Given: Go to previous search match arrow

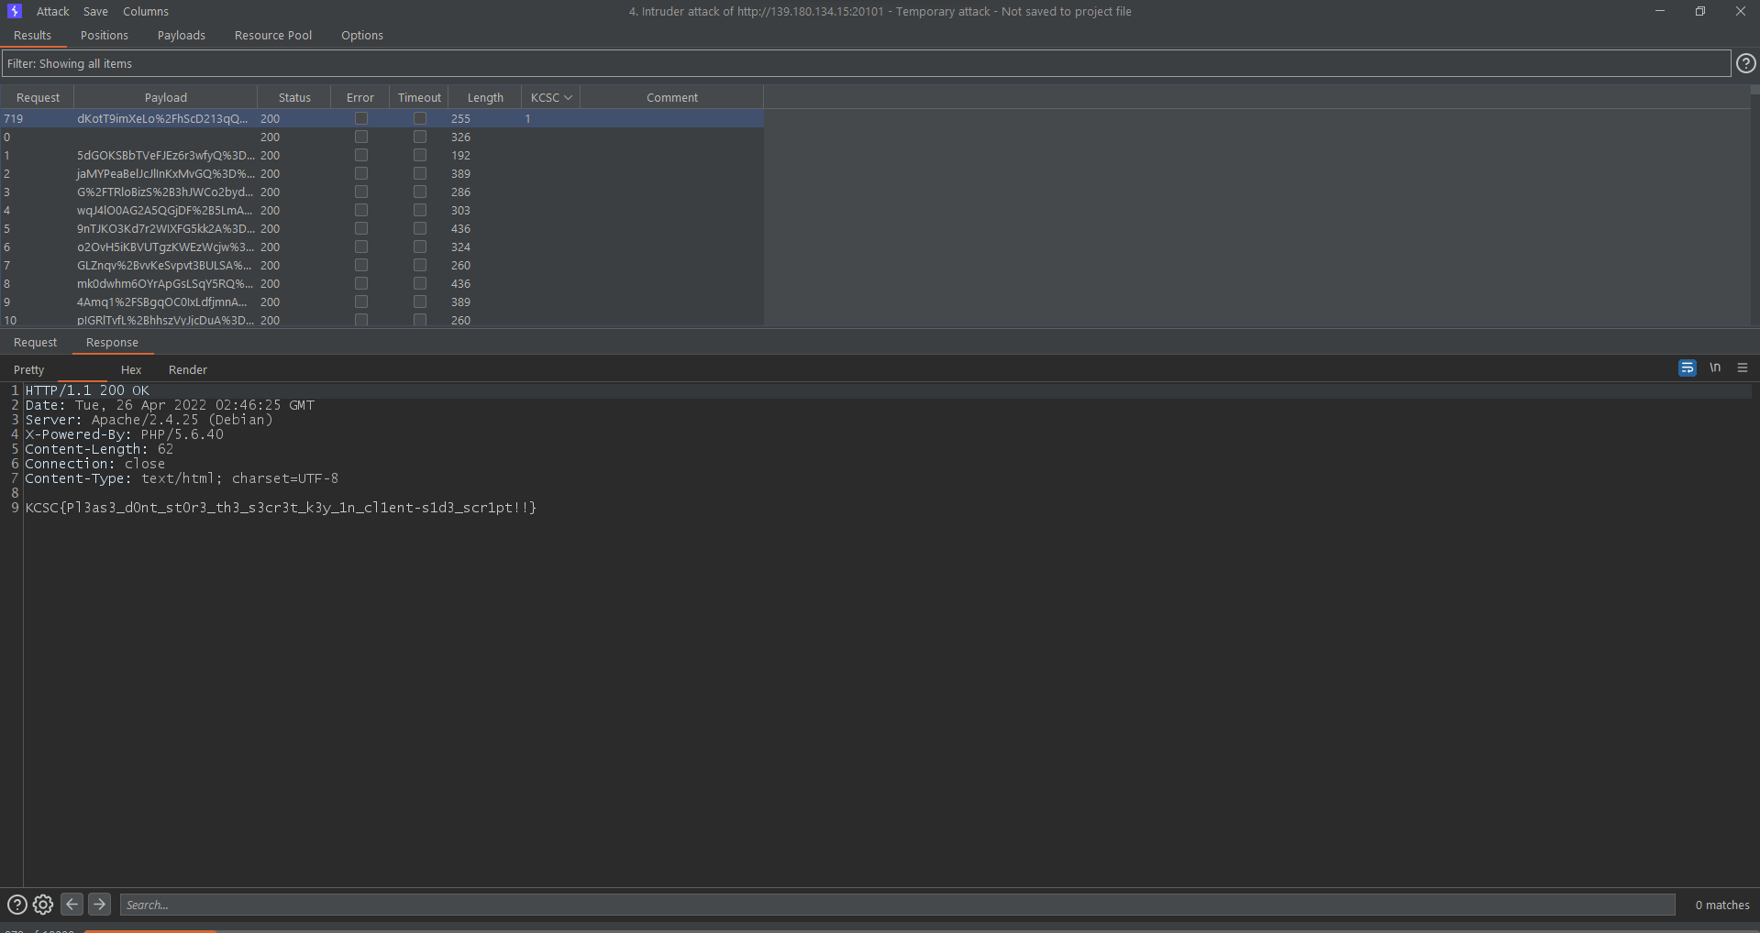Looking at the screenshot, I should 72,904.
